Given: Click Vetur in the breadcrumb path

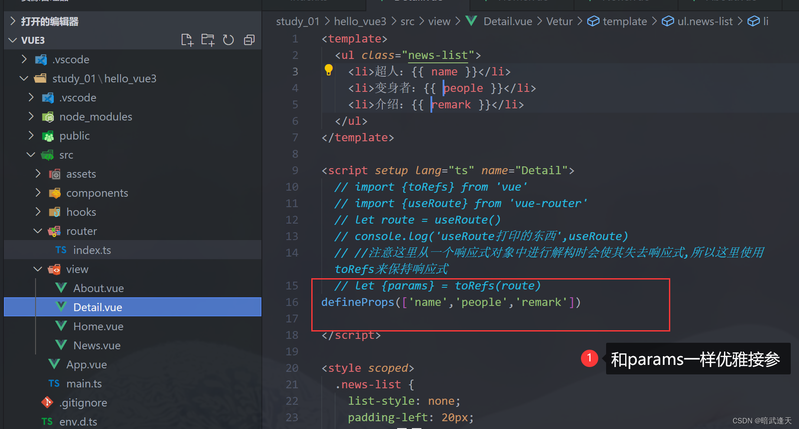Looking at the screenshot, I should click(x=559, y=21).
